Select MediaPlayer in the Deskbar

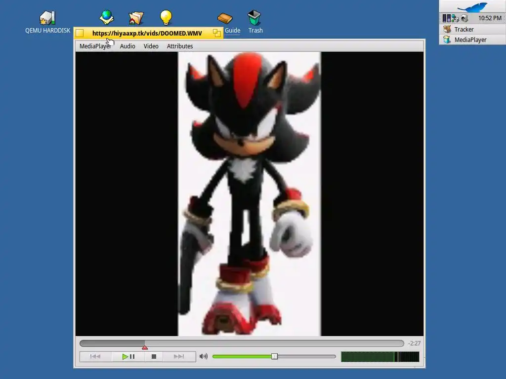472,39
